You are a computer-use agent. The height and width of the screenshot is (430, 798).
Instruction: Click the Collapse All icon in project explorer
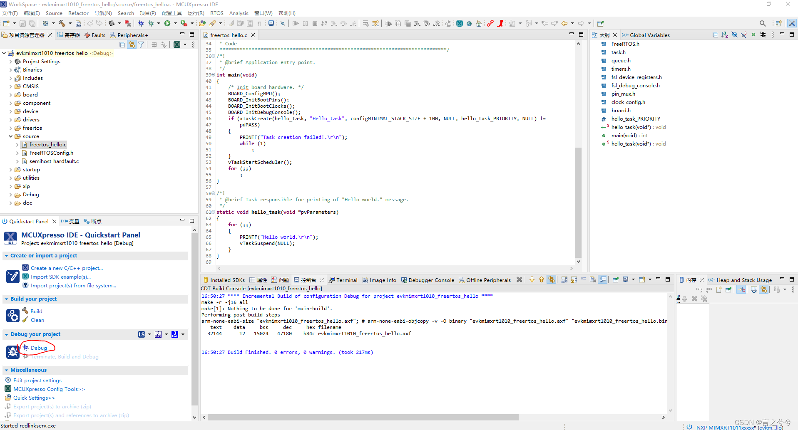click(122, 44)
